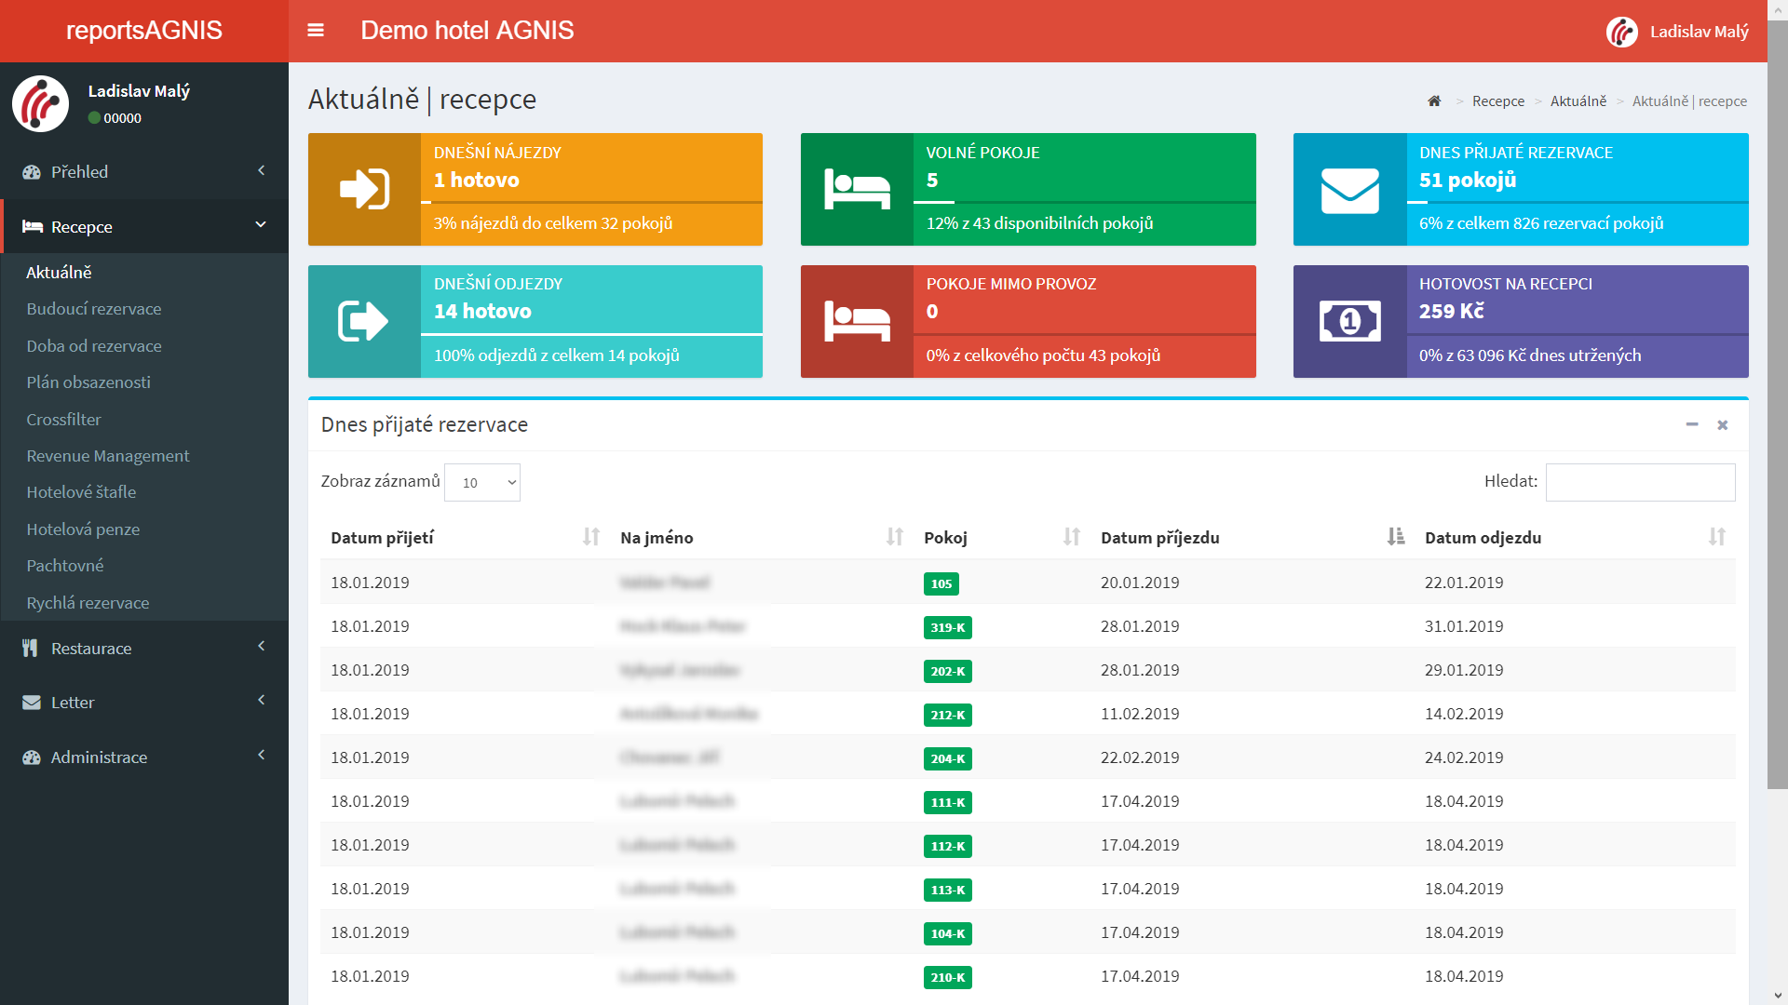
Task: Open Plán obsazenosti in sidebar
Action: (x=88, y=382)
